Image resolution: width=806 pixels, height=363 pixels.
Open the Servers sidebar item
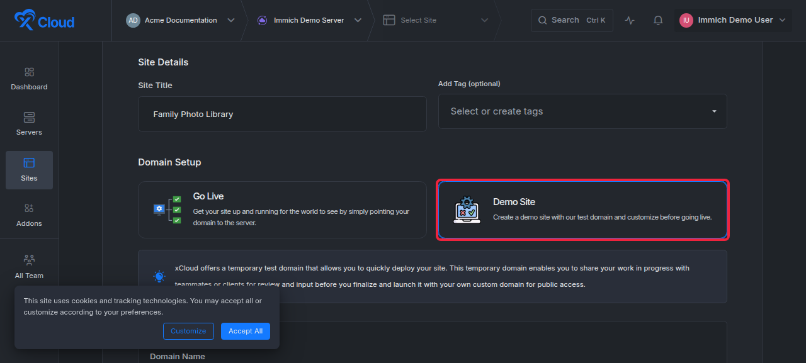click(29, 124)
